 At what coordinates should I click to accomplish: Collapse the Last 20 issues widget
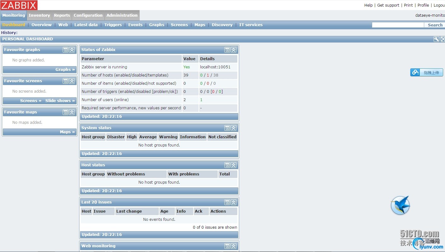234,202
